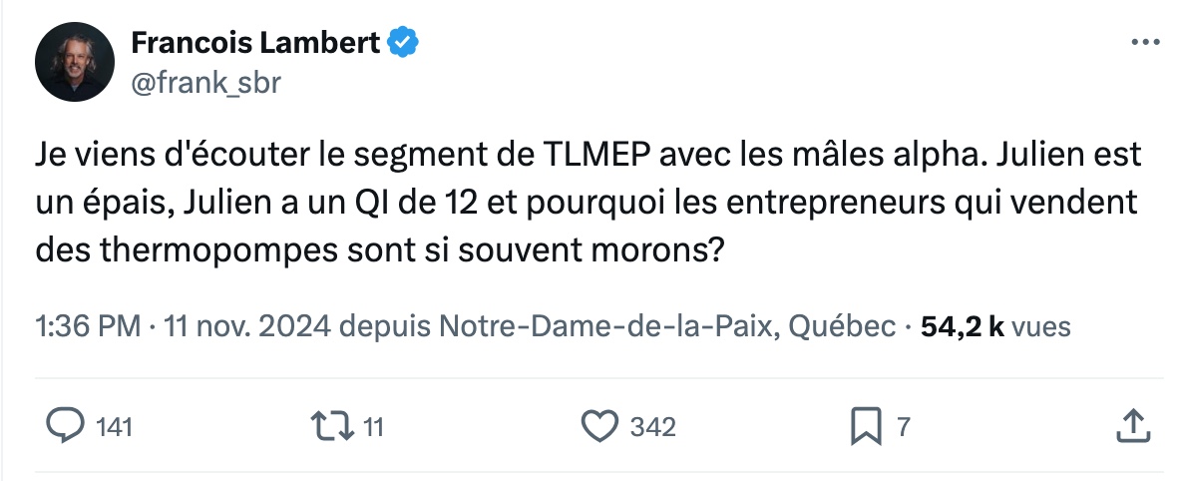Click the Francois Lambert display name
The width and height of the screenshot is (1179, 481).
[x=255, y=43]
